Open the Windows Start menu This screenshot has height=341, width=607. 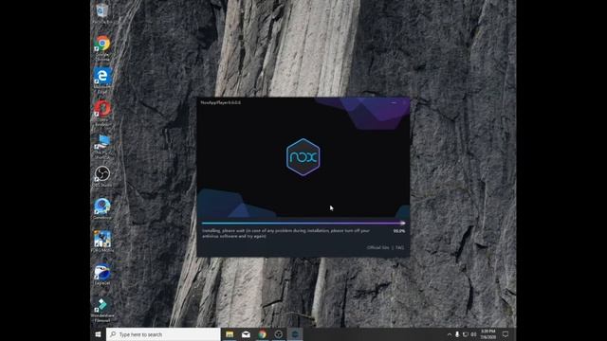coord(98,334)
